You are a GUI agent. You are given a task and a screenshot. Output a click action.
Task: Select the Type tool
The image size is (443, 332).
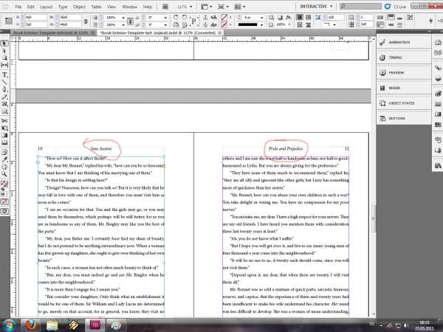(x=4, y=75)
